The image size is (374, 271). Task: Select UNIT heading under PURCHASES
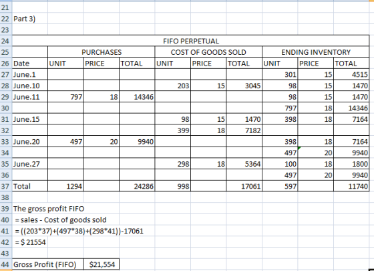[x=65, y=64]
